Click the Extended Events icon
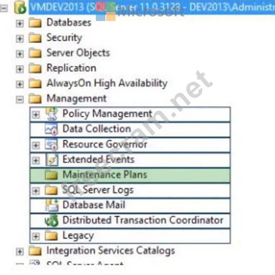275x275 pixels. click(52, 160)
